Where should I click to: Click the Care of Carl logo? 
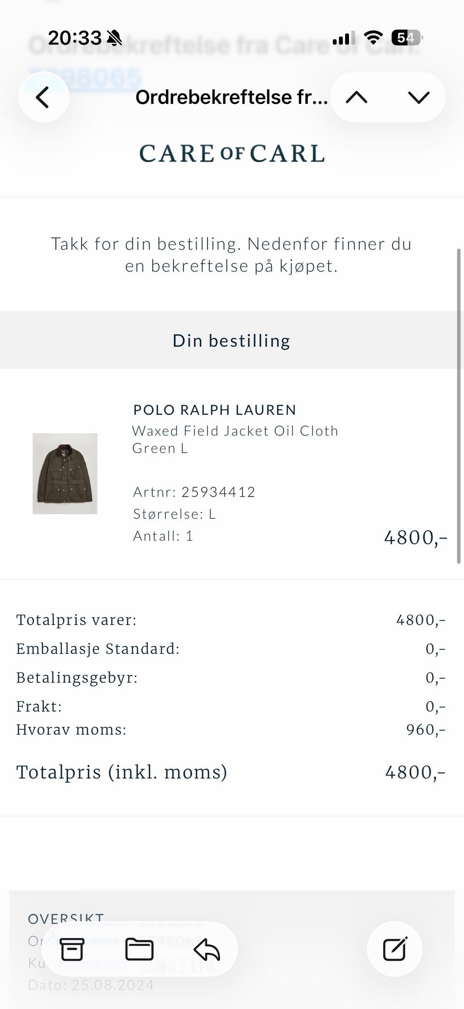232,153
